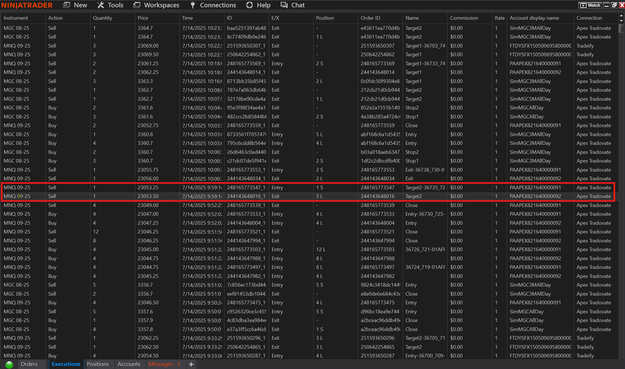Screen dimensions: 625x369
Task: Click price cell 23069.50
Action: (x=157, y=55)
